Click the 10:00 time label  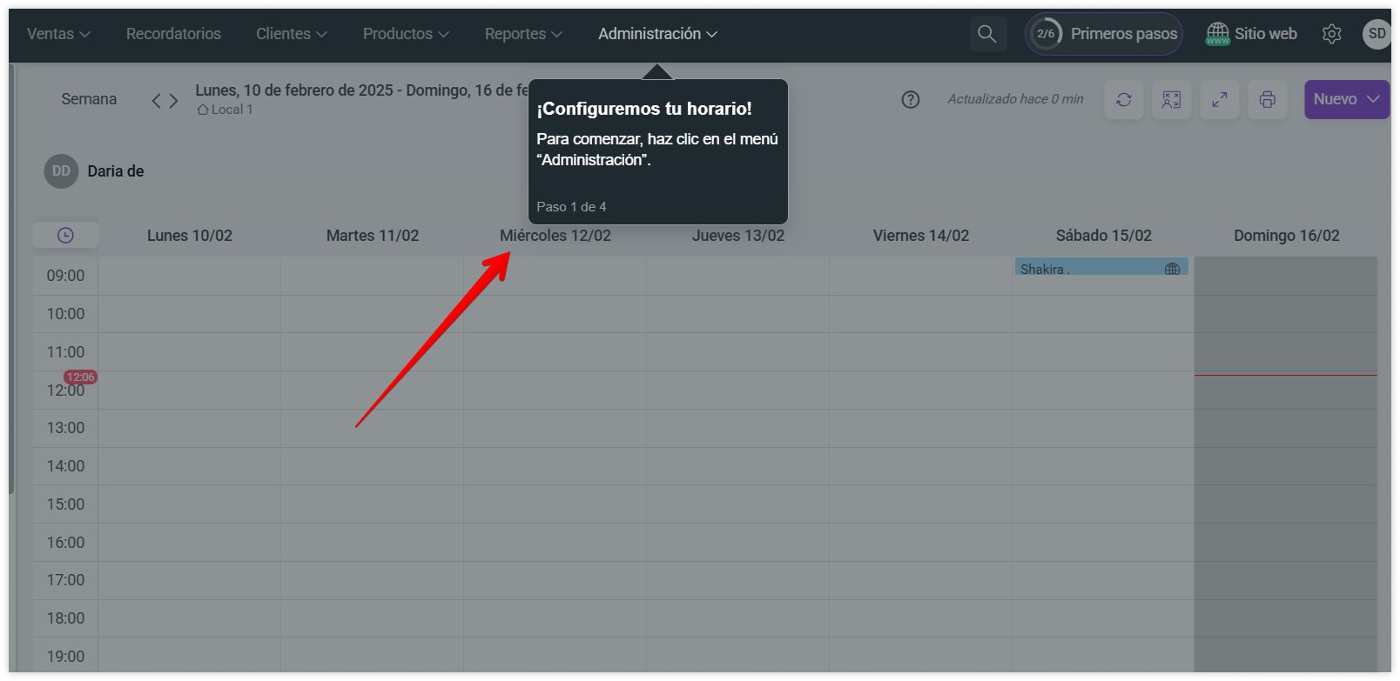65,314
